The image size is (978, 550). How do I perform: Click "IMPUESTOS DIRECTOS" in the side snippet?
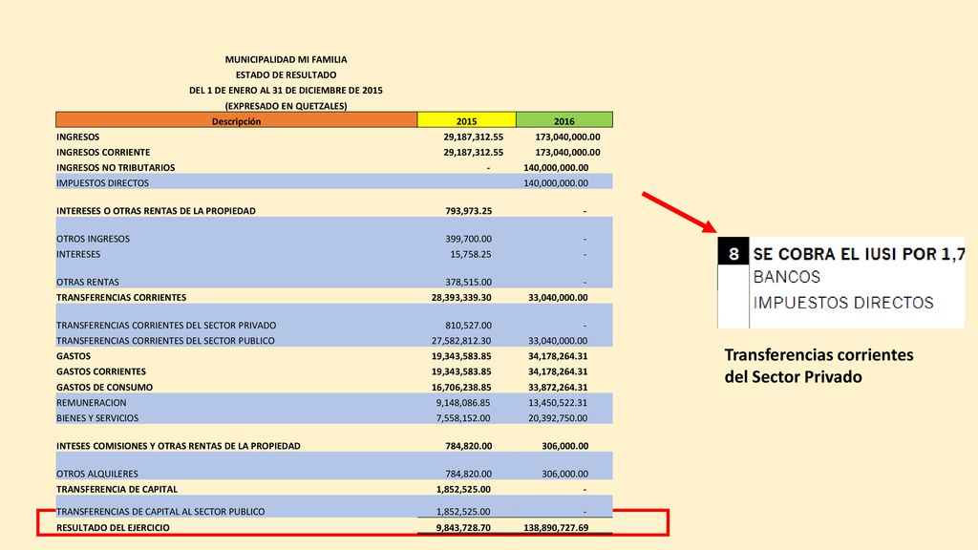[843, 303]
